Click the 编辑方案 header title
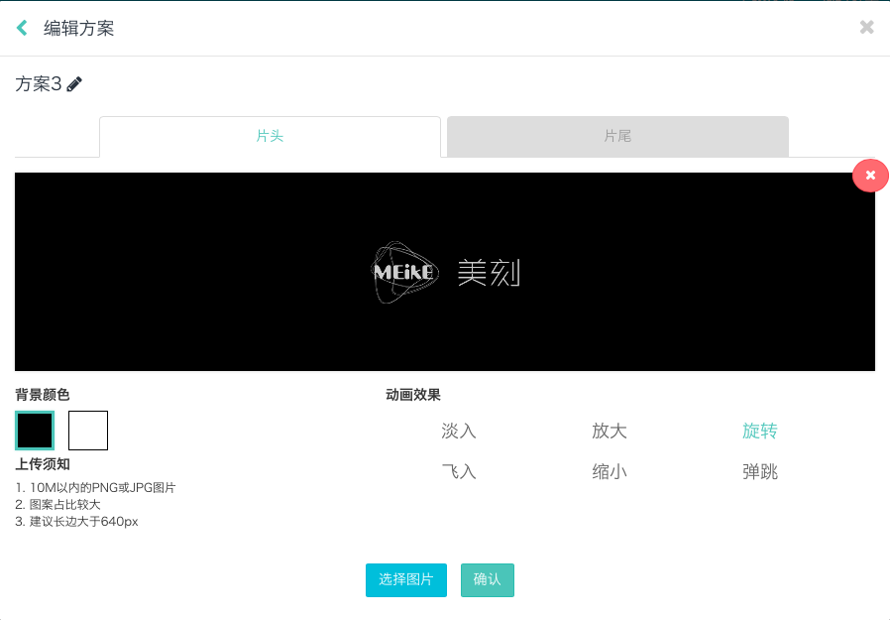Image resolution: width=890 pixels, height=620 pixels. (79, 28)
